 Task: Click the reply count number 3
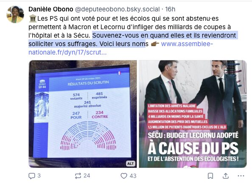(x=39, y=176)
